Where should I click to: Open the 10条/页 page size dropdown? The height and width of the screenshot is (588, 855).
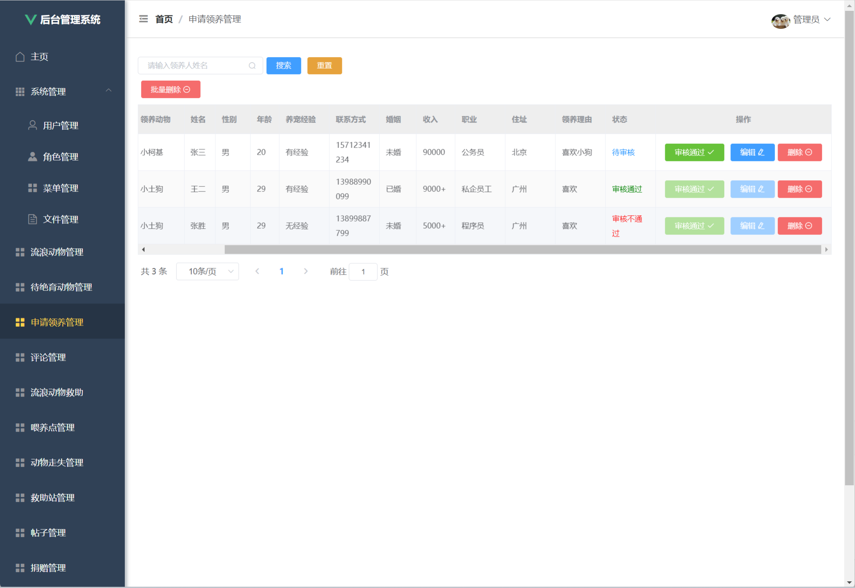click(x=207, y=272)
